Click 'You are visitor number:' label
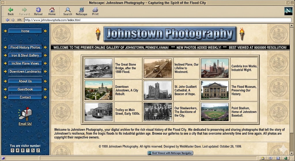 (25, 145)
